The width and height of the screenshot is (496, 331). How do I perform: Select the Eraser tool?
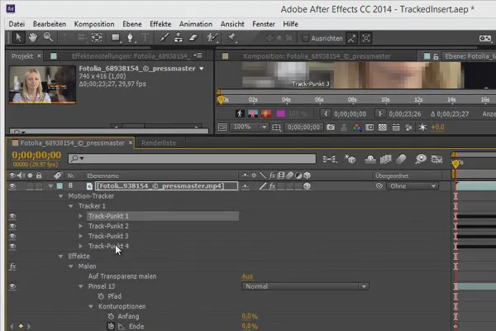point(193,38)
